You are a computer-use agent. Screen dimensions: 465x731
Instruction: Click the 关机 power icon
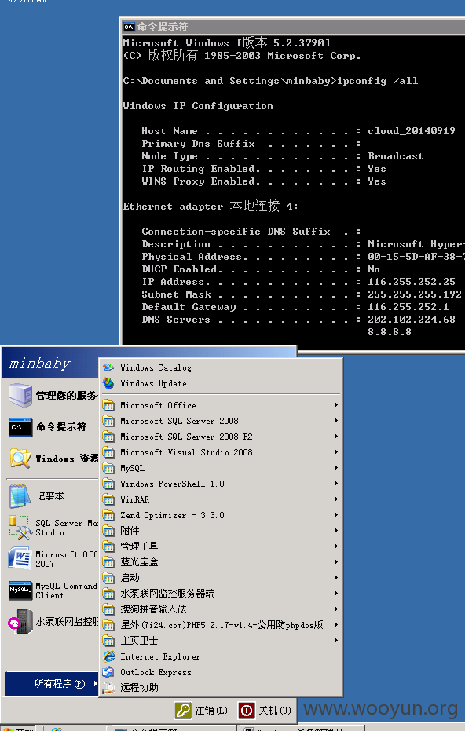pyautogui.click(x=247, y=711)
